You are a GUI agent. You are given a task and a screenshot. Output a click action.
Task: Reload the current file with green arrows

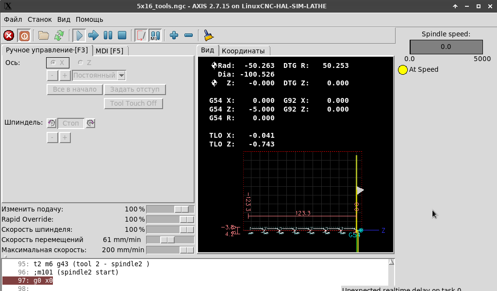pyautogui.click(x=59, y=35)
